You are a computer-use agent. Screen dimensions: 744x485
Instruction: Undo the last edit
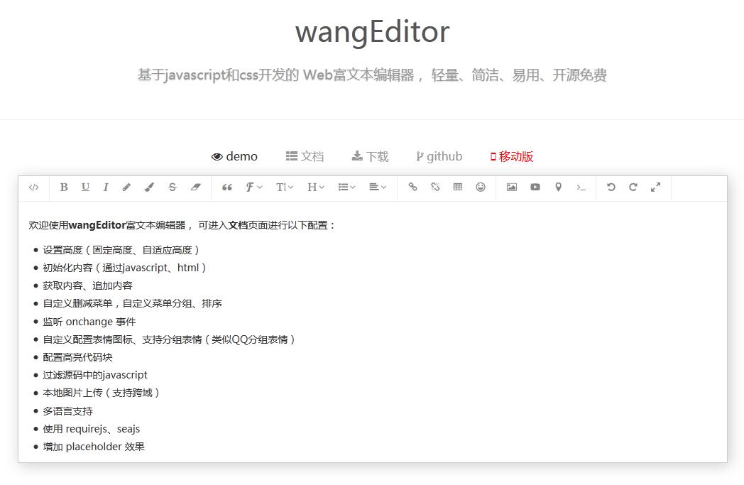click(x=611, y=187)
